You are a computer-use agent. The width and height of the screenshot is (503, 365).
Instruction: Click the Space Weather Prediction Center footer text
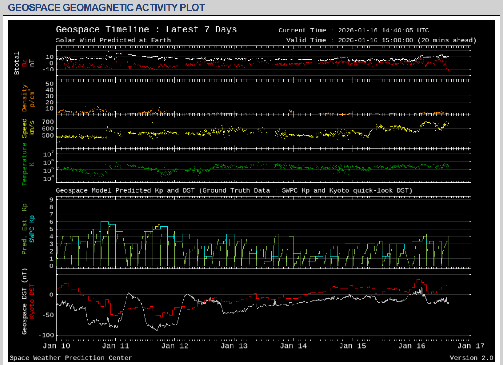[x=71, y=358]
